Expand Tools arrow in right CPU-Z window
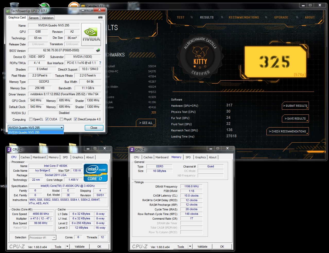Image resolution: width=329 pixels, height=253 pixels. pos(190,247)
